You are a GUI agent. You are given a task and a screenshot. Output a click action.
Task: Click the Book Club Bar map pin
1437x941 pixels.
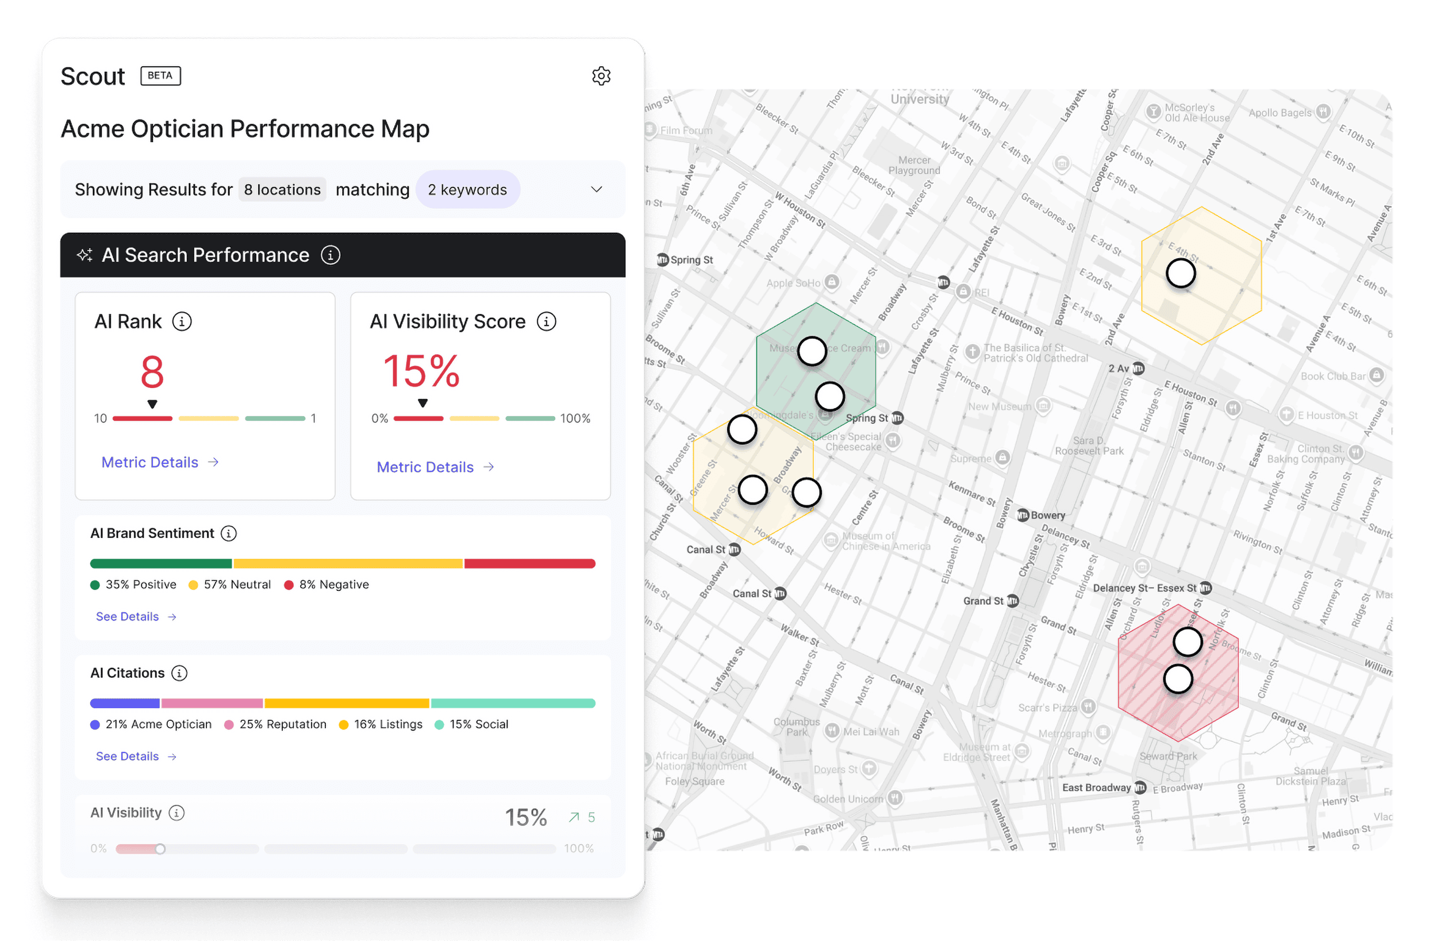1376,376
